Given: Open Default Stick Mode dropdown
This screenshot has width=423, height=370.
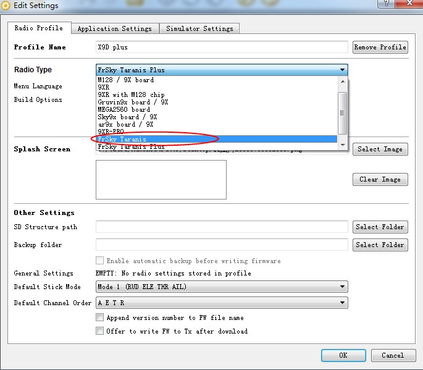Looking at the screenshot, I should [x=222, y=287].
